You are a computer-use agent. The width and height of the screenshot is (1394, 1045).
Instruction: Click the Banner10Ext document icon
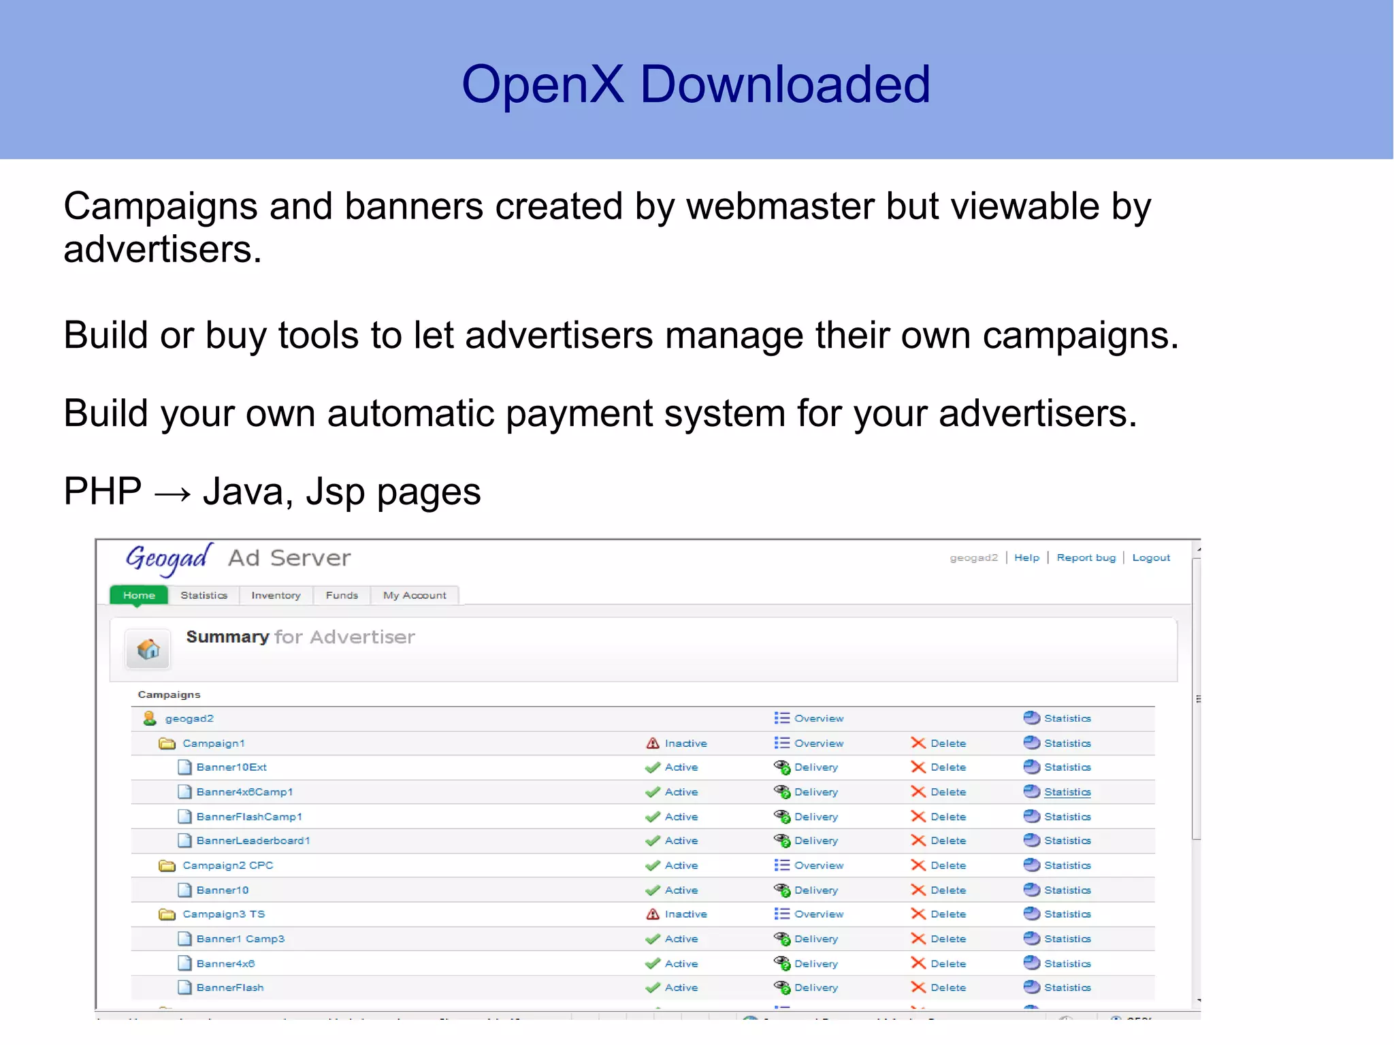pyautogui.click(x=184, y=767)
